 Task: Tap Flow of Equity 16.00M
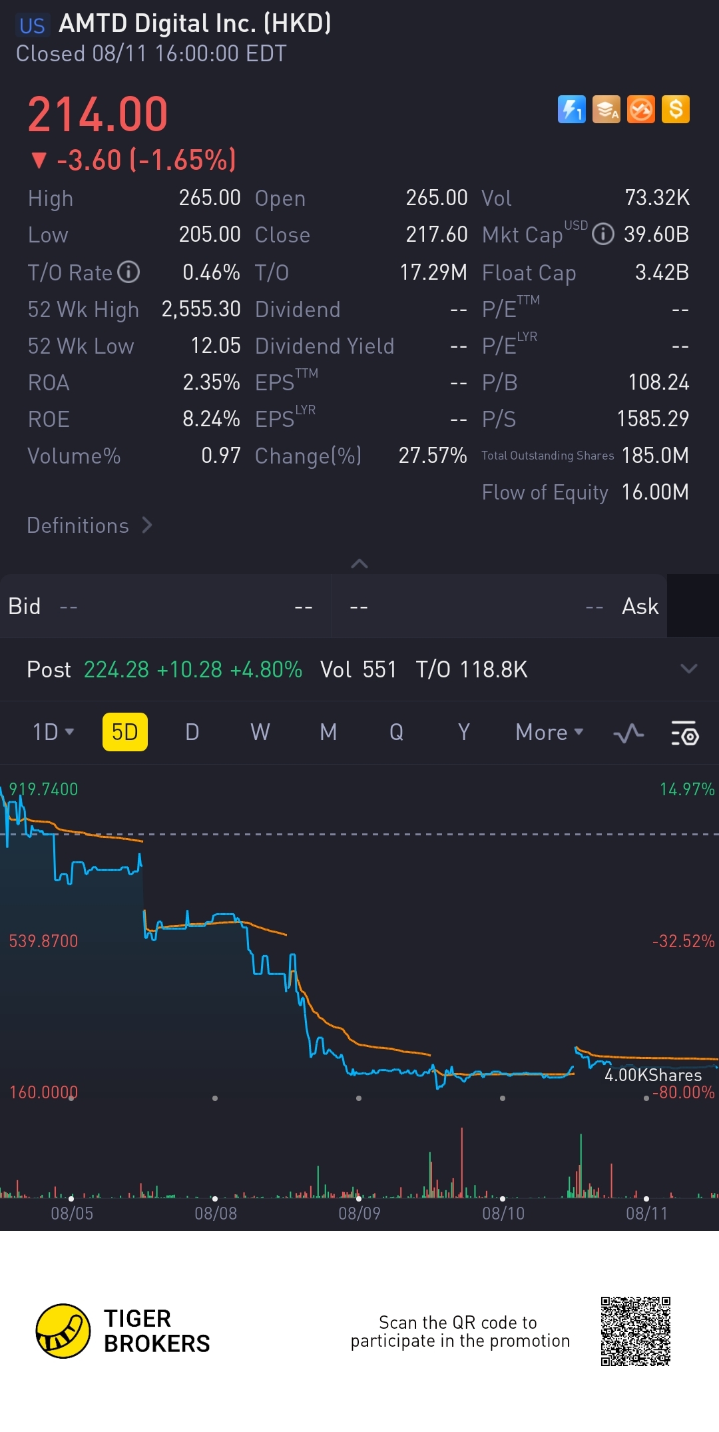[655, 492]
